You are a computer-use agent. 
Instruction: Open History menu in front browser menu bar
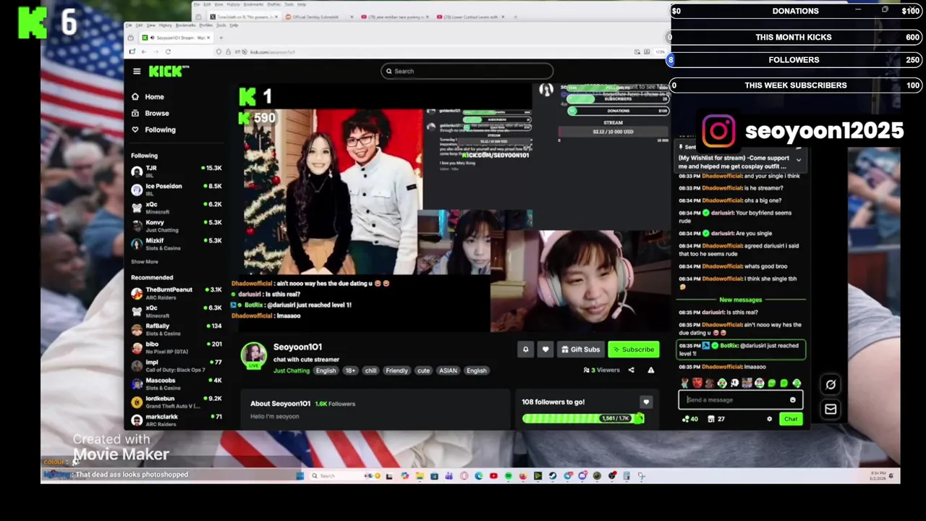165,25
